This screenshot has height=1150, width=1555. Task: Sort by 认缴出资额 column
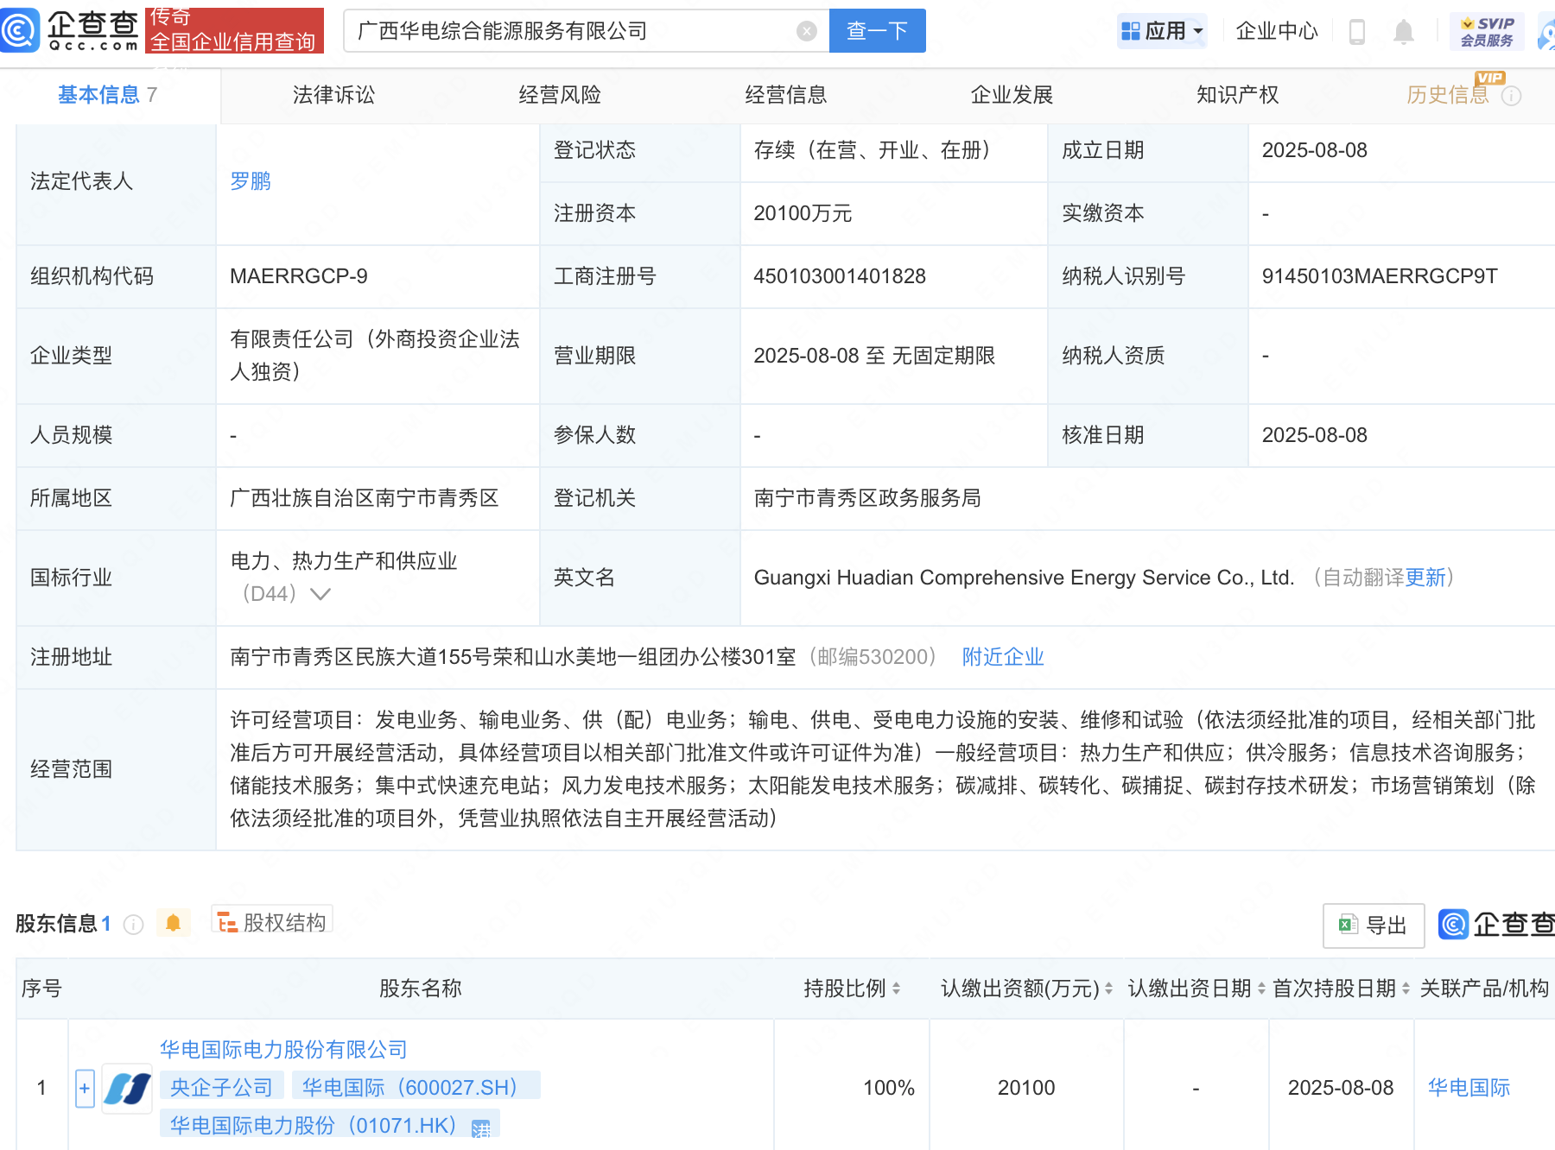[x=1108, y=989]
